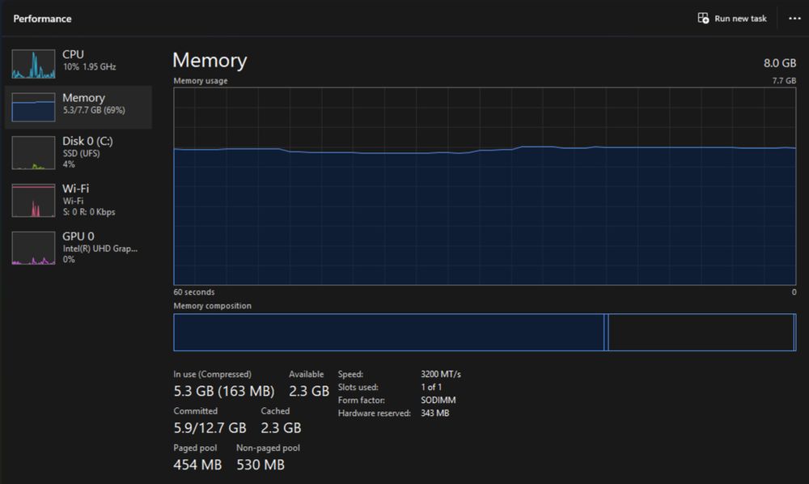The image size is (809, 484).
Task: Click the 530 MB non-paged pool value
Action: coord(260,465)
